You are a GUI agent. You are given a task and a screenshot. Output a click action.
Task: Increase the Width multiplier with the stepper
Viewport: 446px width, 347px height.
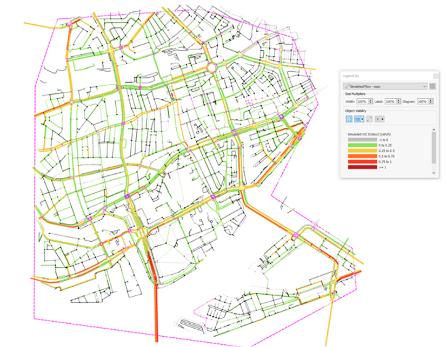pos(371,100)
